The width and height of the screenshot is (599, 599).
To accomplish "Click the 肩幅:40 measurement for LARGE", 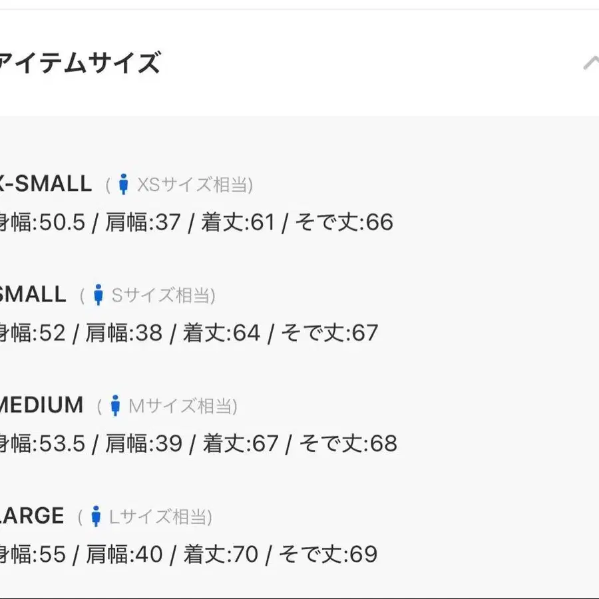I will (x=124, y=554).
